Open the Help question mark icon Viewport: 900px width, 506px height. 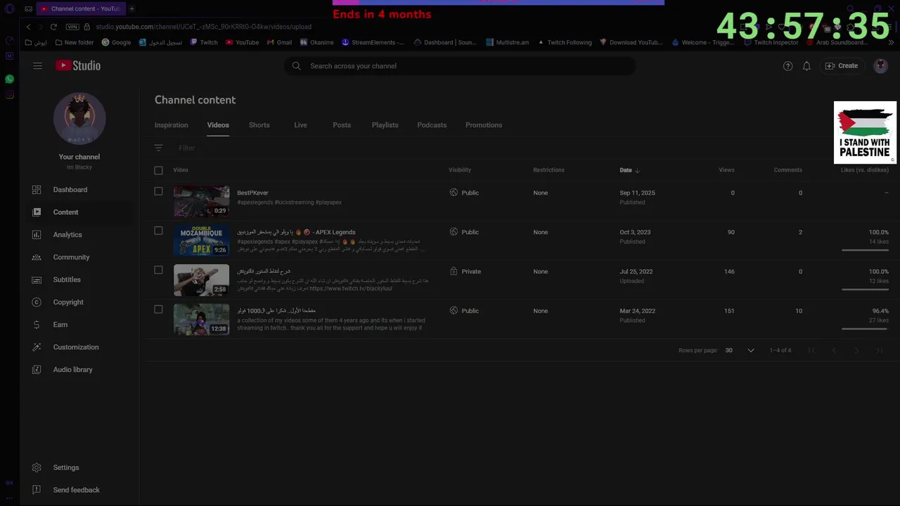pos(787,66)
